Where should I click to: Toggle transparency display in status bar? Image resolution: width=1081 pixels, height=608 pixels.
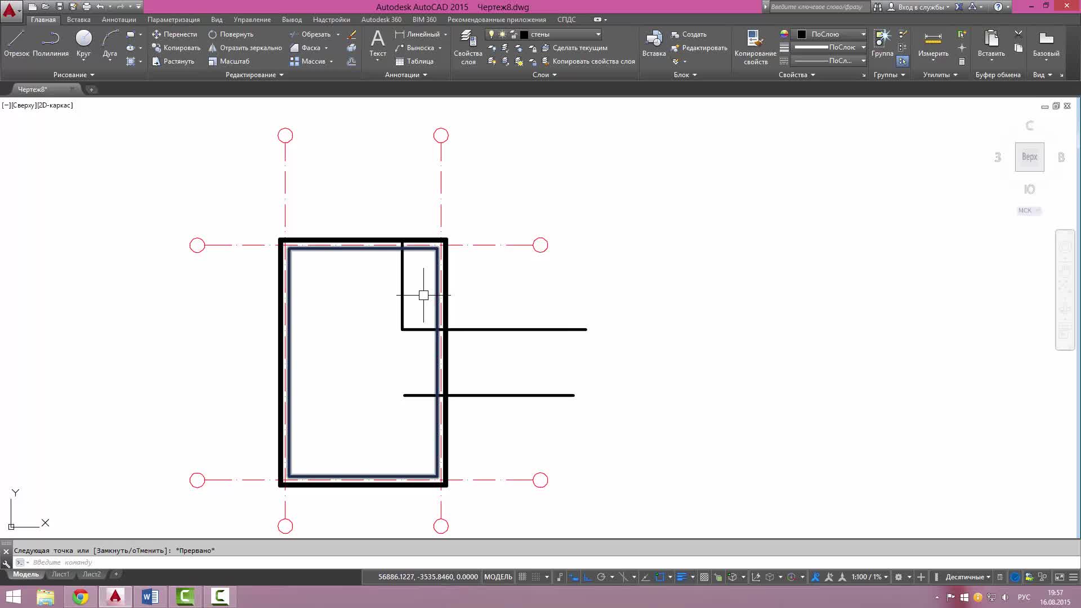tap(704, 577)
